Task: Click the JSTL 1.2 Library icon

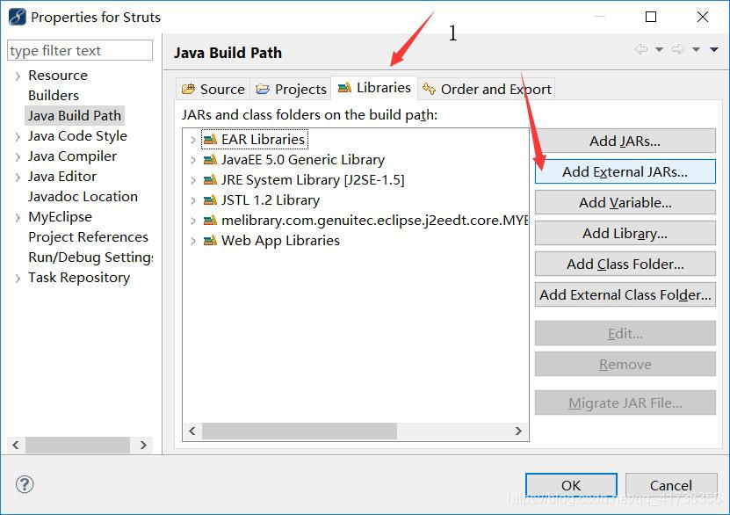Action: pos(211,200)
